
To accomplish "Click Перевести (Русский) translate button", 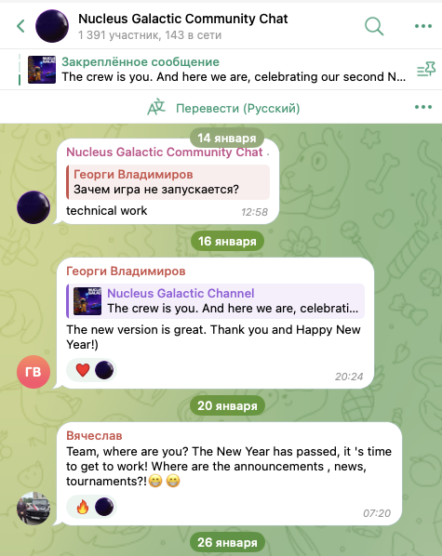I will [x=238, y=108].
